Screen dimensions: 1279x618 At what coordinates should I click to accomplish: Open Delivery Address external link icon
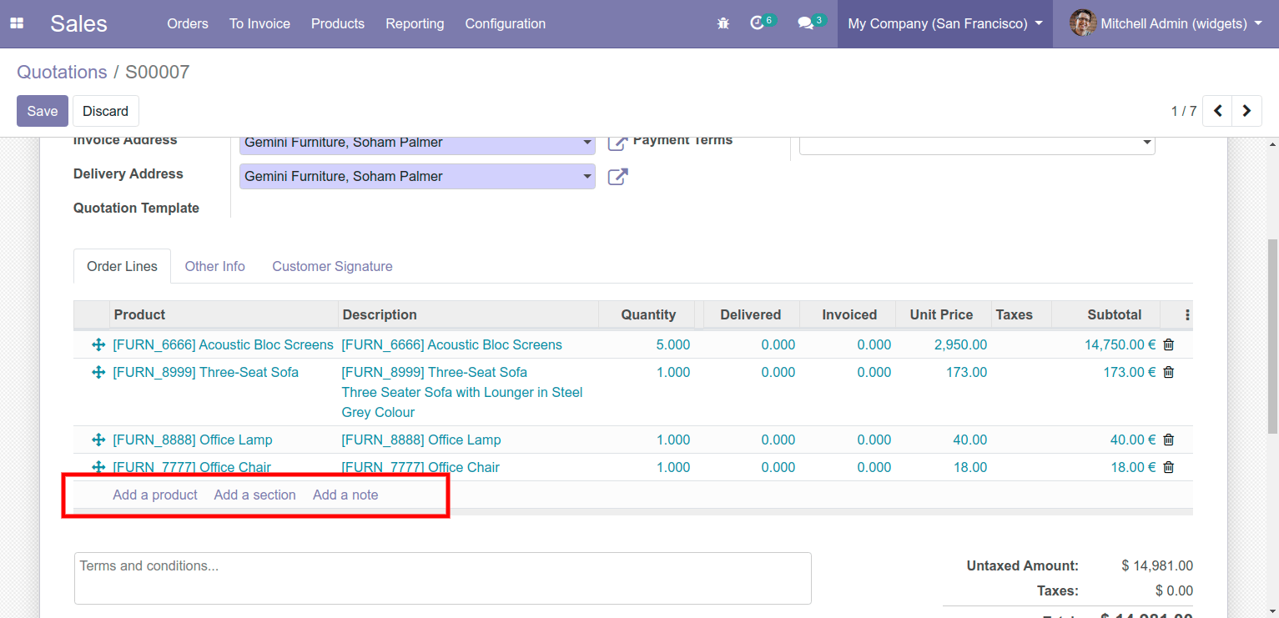pyautogui.click(x=617, y=177)
